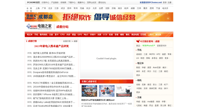Select 佳能 camera brand

pos(138,84)
